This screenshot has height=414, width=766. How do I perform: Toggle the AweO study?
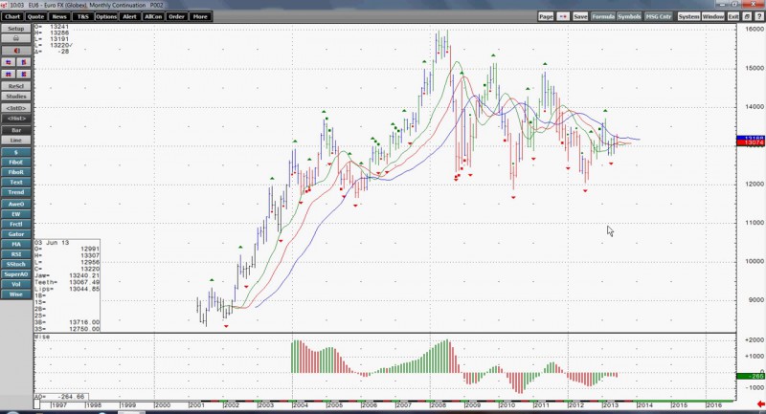point(16,204)
